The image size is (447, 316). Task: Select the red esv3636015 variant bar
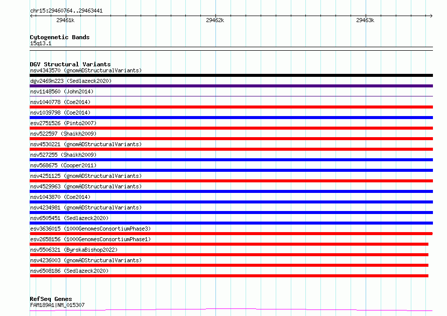[231, 234]
